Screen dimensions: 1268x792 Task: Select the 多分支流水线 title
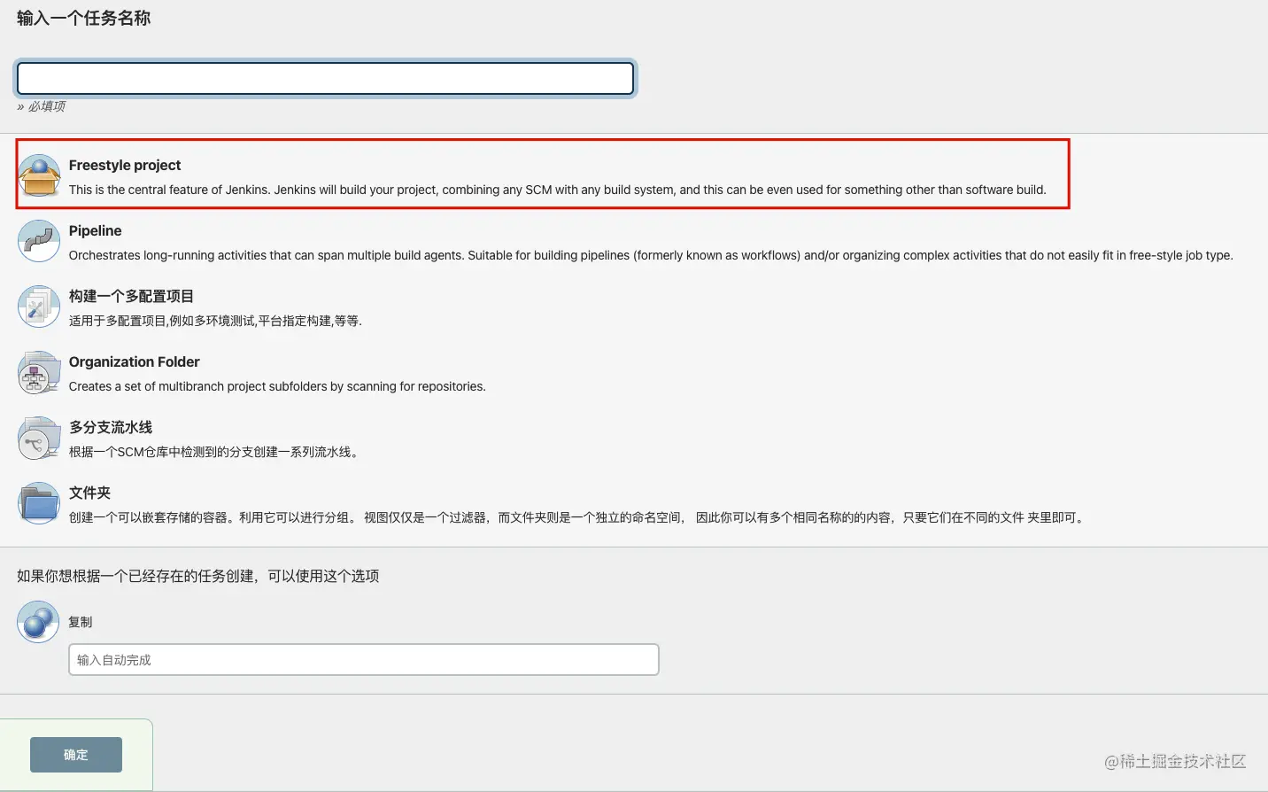111,427
